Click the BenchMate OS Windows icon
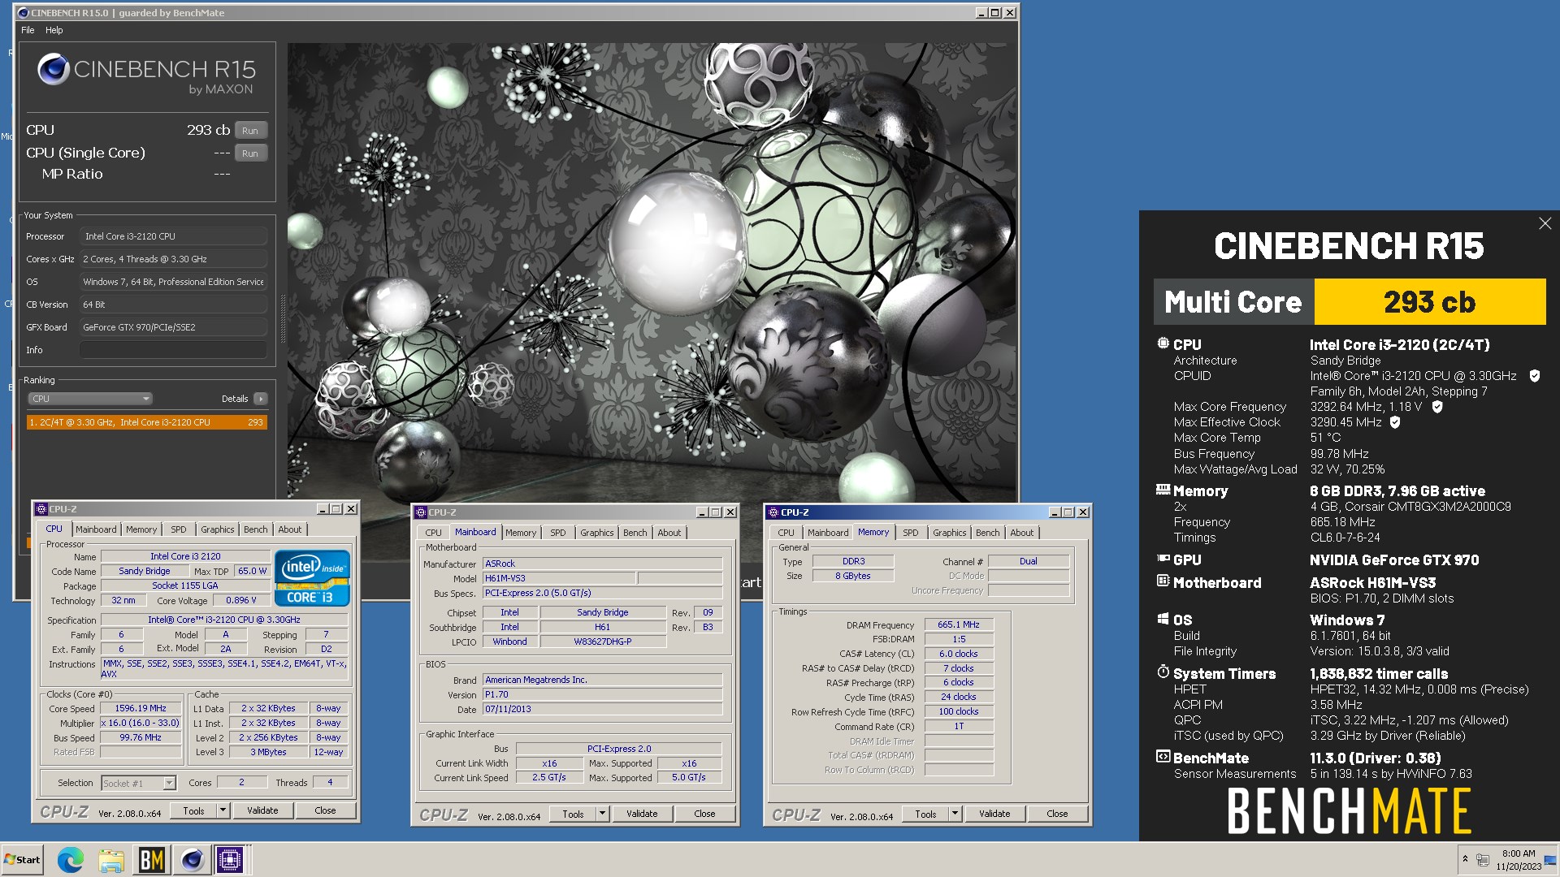Image resolution: width=1560 pixels, height=877 pixels. click(1163, 619)
